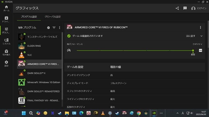Screen dimensions: 209x117
Task: Open the three-dot menu for ARMORED CORE VI
Action: pos(201,27)
